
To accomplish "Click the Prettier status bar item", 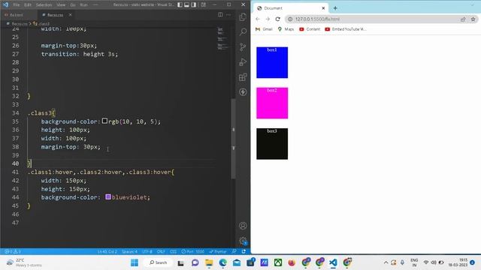I will click(218, 252).
